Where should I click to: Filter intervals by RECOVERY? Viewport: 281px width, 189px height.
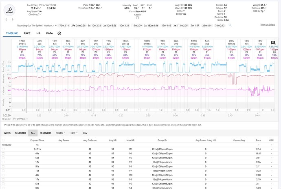[46, 133]
